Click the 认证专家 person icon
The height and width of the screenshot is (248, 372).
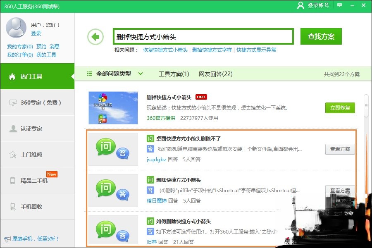pyautogui.click(x=12, y=128)
